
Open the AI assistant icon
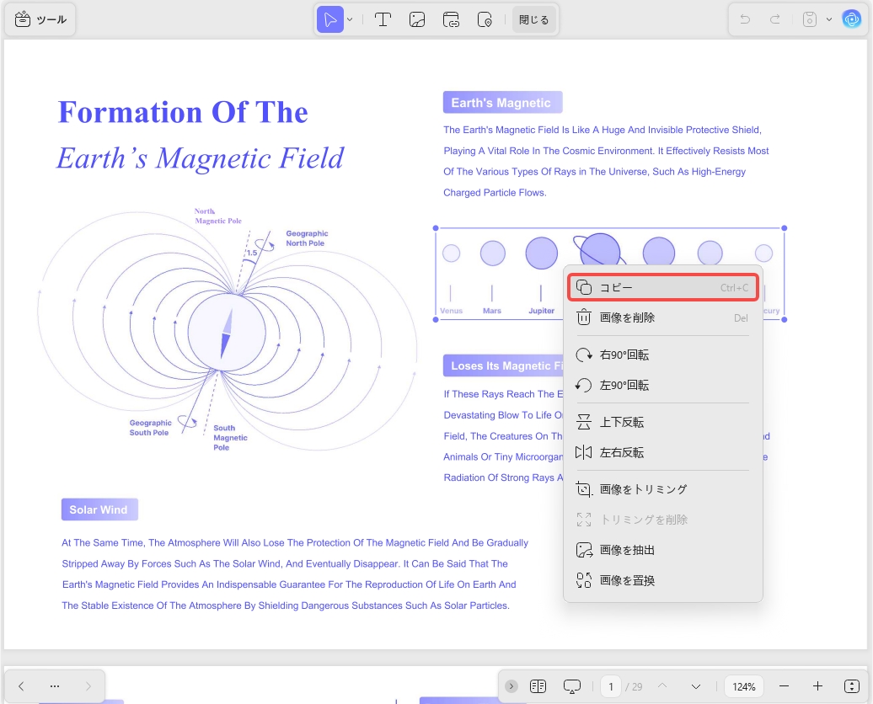(852, 19)
